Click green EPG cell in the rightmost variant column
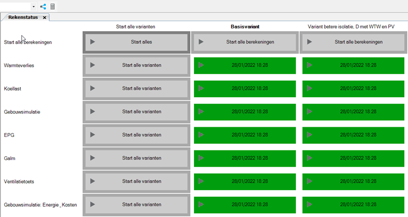 tap(353, 135)
